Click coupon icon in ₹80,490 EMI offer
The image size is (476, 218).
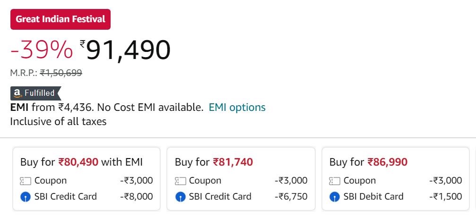tap(26, 181)
